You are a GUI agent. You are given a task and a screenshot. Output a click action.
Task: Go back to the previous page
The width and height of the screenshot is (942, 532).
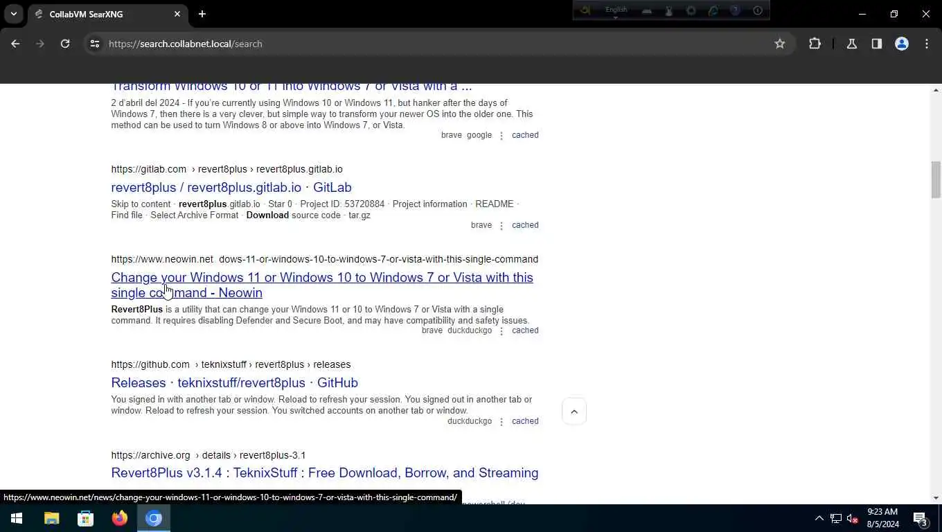point(15,44)
